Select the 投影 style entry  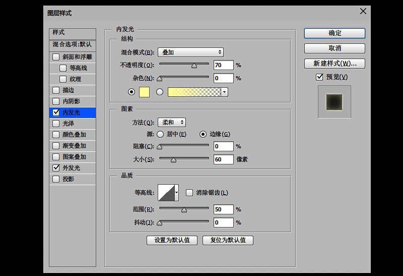coord(68,179)
